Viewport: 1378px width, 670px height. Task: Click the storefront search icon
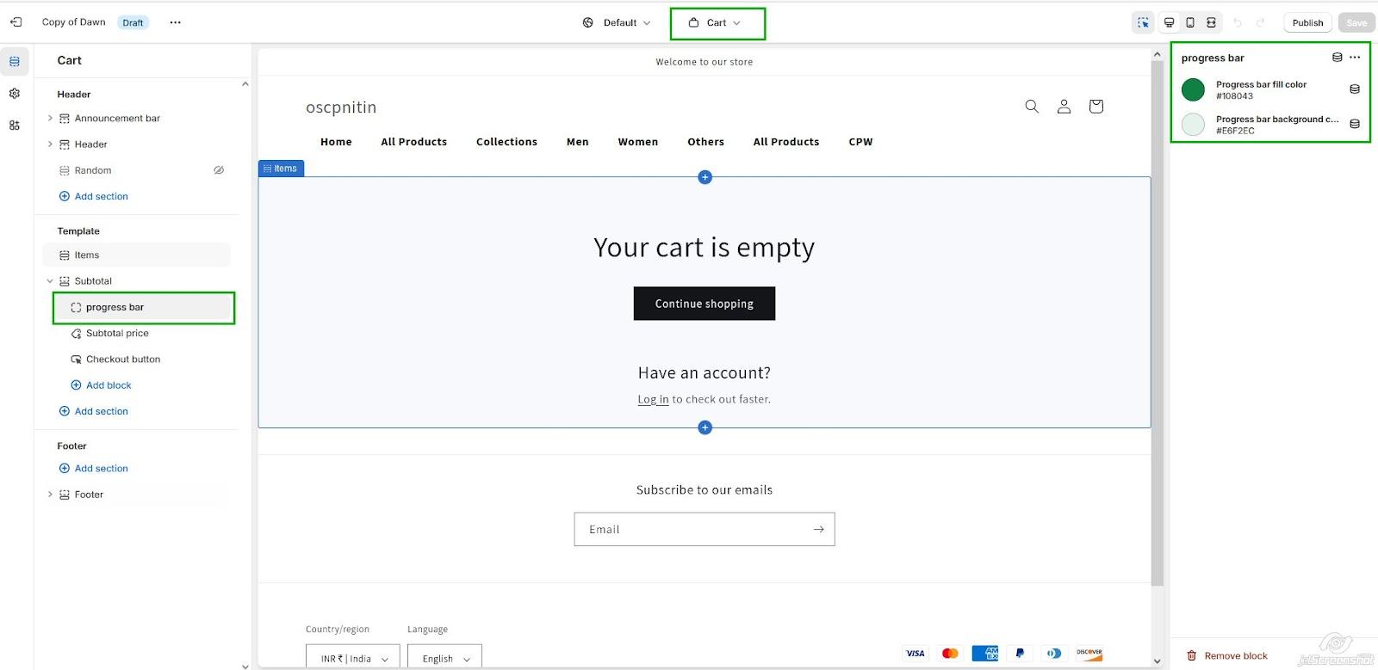tap(1032, 107)
